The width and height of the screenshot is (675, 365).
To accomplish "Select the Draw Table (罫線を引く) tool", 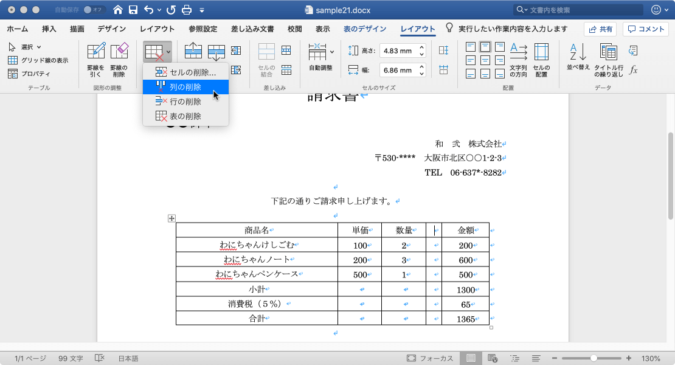I will 95,59.
